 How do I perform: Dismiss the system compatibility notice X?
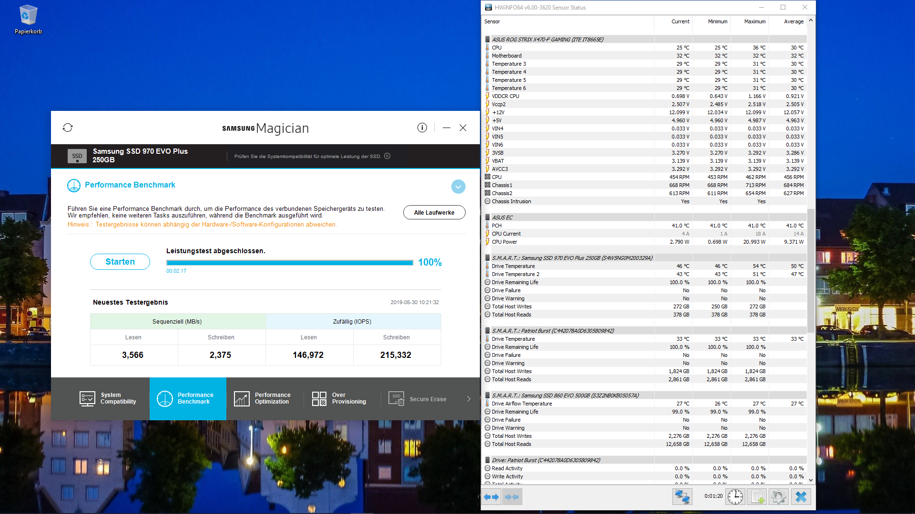point(387,156)
